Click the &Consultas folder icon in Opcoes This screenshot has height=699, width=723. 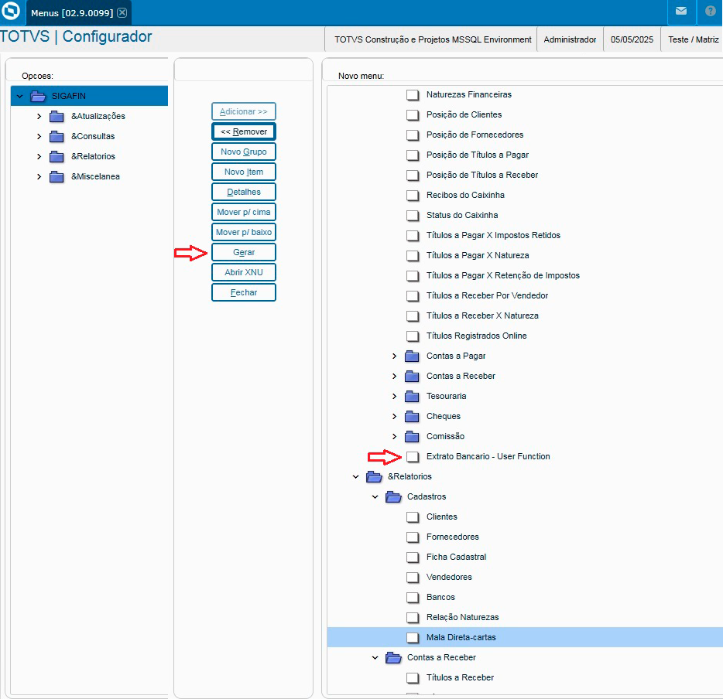(x=57, y=136)
